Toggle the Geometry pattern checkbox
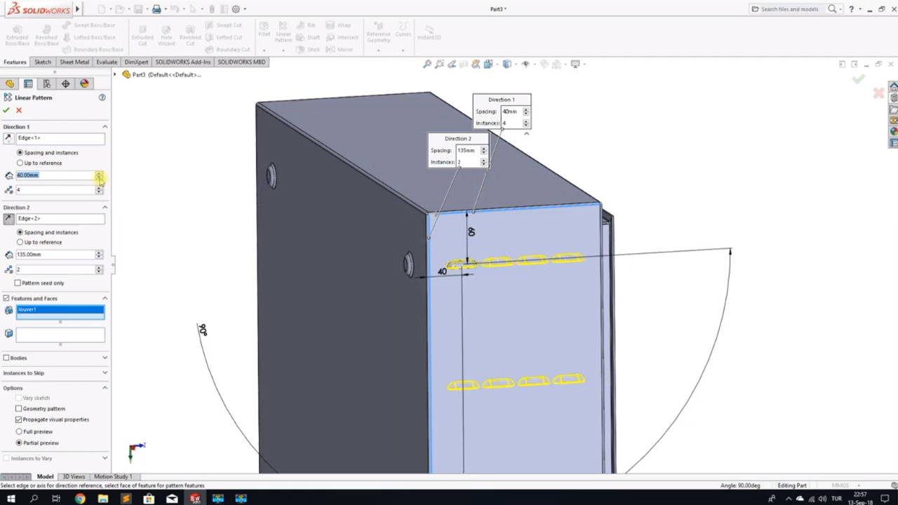 click(19, 408)
